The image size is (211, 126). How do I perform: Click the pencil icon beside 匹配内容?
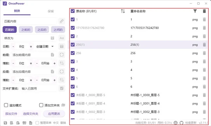(62, 21)
